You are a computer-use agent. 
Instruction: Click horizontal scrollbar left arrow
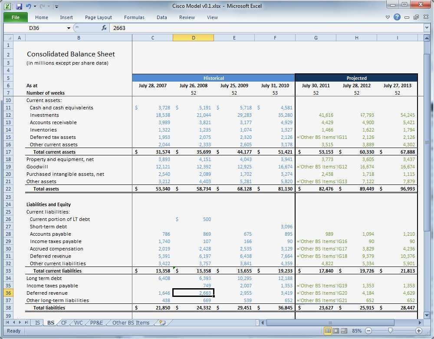(263, 323)
